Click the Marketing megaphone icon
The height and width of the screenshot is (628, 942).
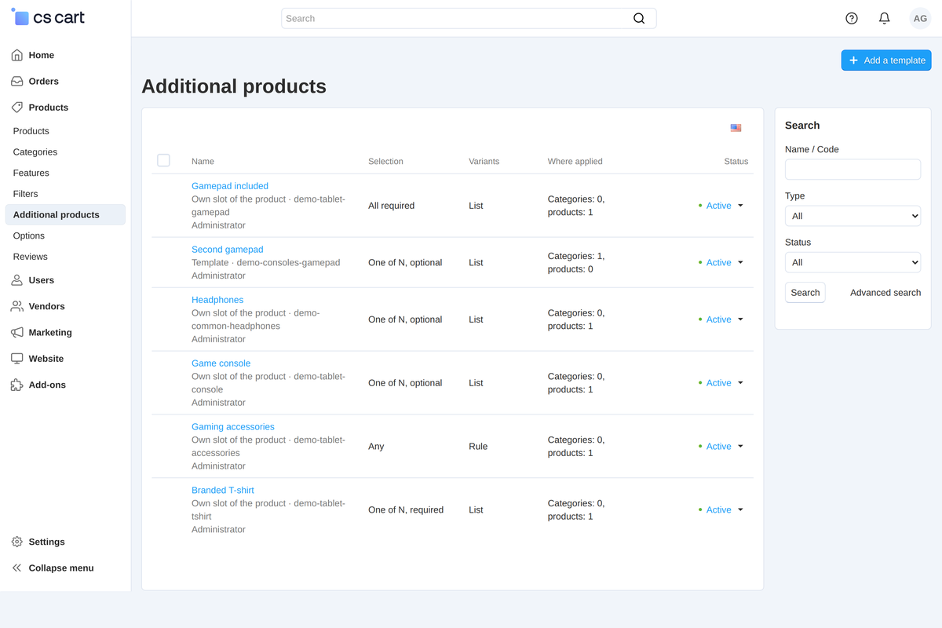17,332
